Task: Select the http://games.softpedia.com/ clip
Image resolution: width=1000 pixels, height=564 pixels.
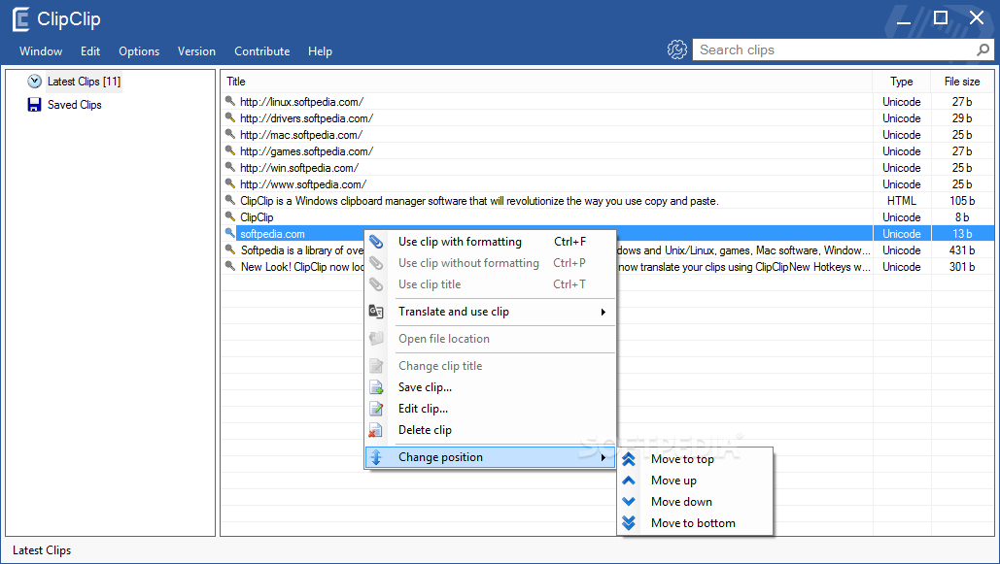Action: tap(307, 151)
